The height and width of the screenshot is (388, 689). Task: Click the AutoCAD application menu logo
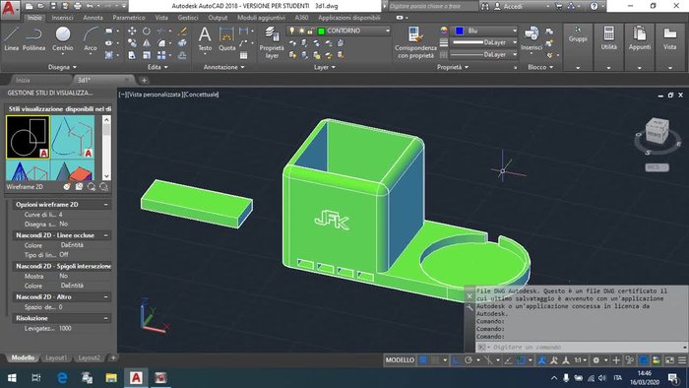point(9,9)
